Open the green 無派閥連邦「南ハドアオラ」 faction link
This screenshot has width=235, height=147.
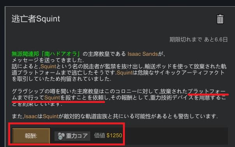(x=46, y=54)
